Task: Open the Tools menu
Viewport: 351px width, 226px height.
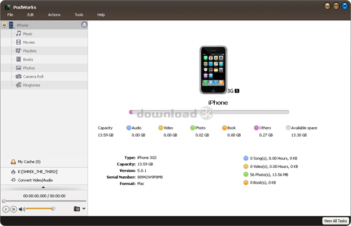Action: pos(79,15)
